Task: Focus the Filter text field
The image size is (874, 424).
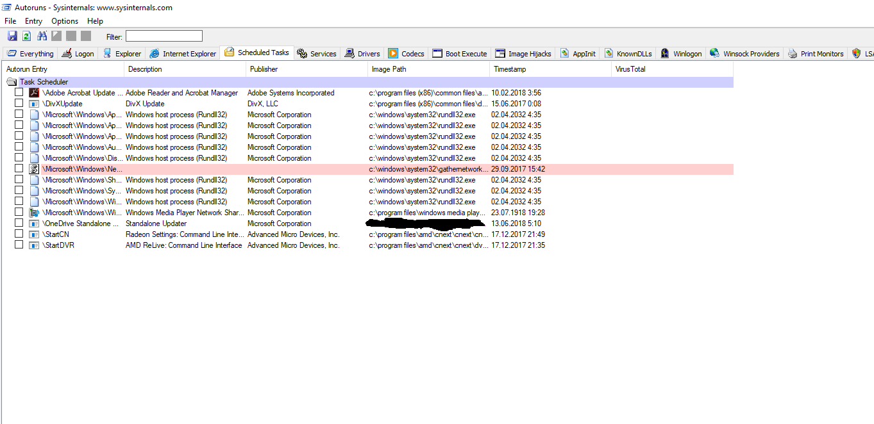Action: (x=164, y=36)
